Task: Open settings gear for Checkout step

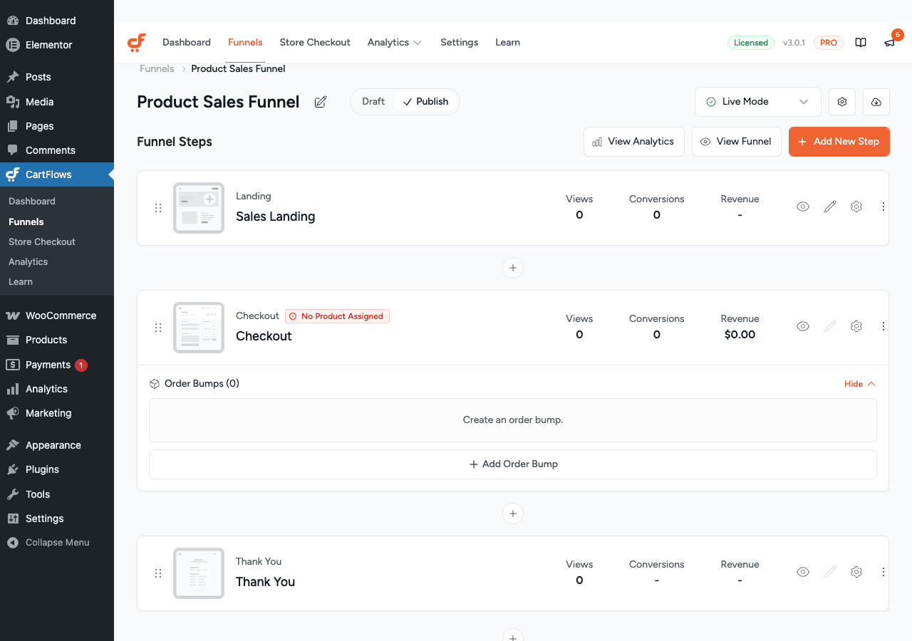Action: tap(856, 326)
